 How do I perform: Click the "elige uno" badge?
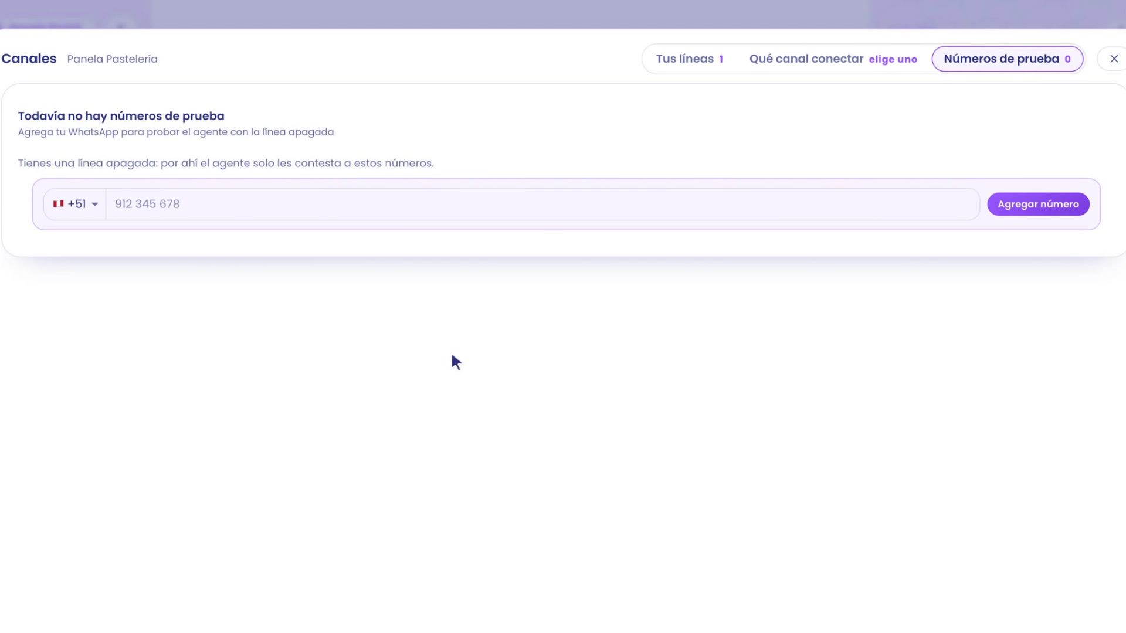(x=893, y=59)
